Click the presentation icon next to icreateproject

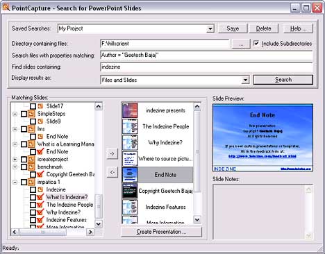[31, 159]
